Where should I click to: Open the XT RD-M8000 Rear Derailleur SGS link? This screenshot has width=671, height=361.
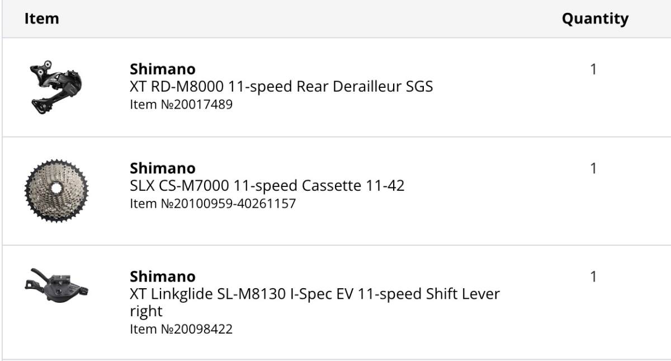(x=281, y=87)
